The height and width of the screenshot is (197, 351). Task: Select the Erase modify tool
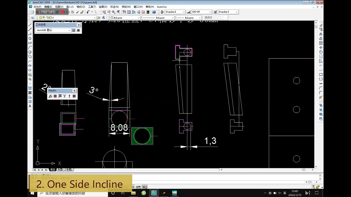pos(321,25)
